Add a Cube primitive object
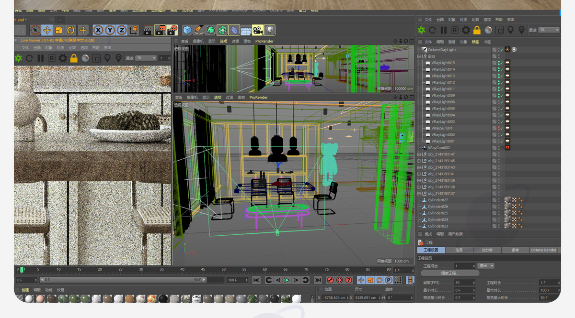This screenshot has width=575, height=318. (187, 30)
